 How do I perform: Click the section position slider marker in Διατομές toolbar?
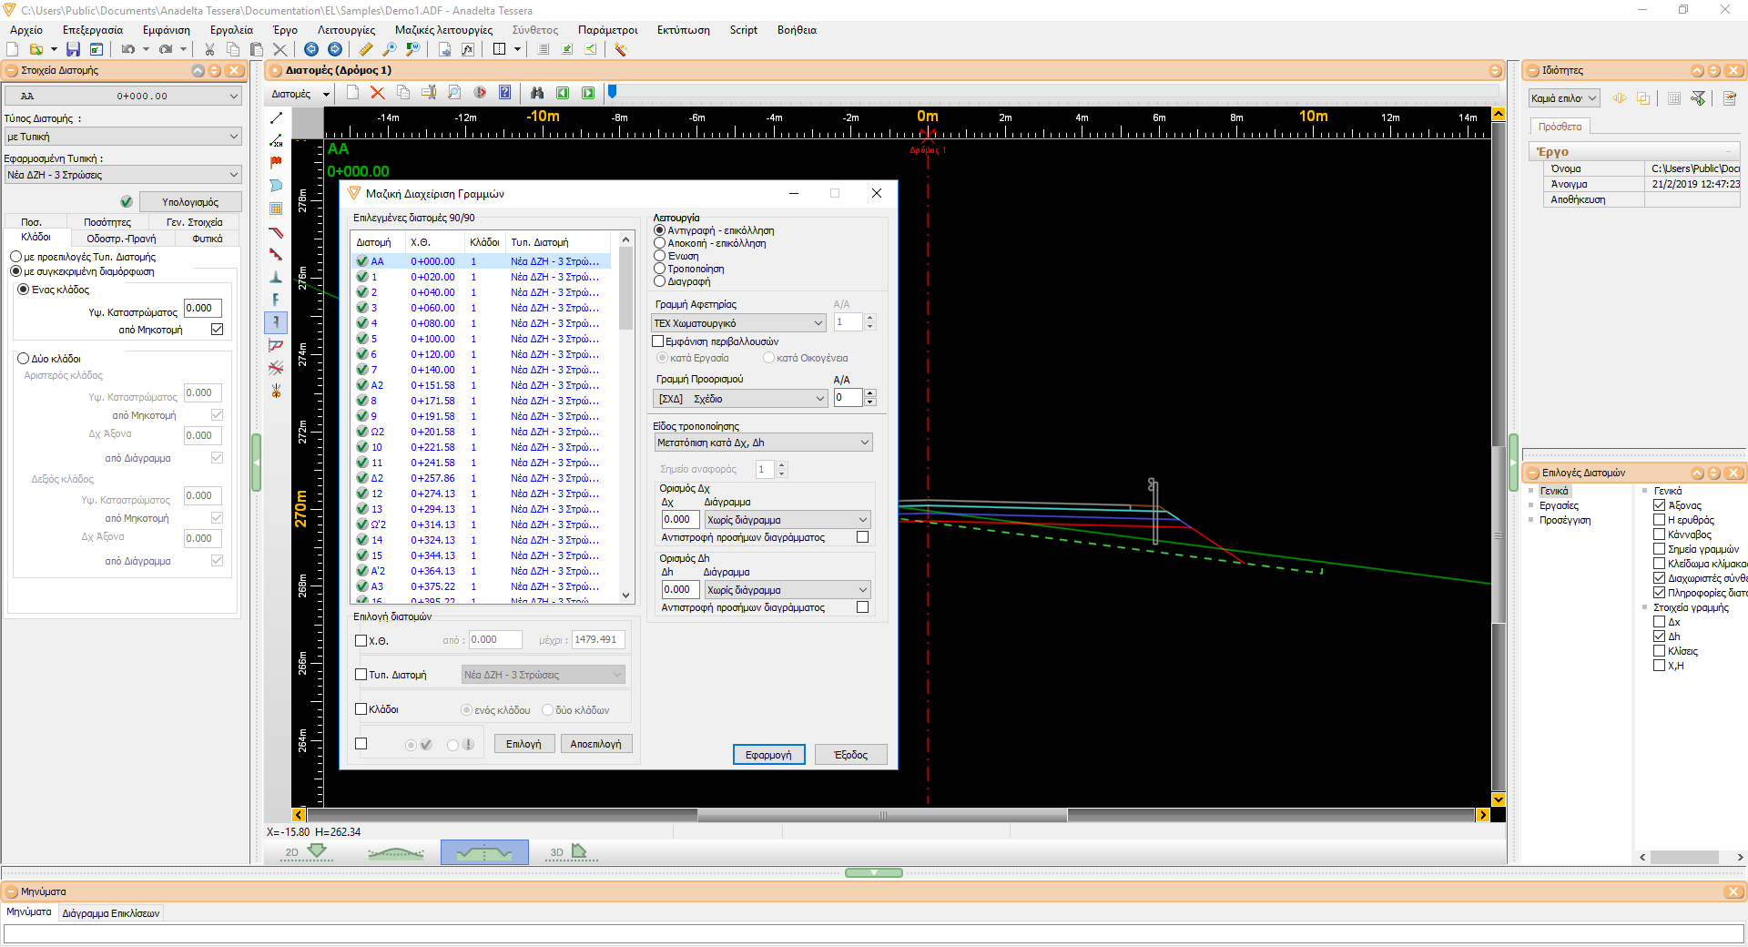[613, 91]
